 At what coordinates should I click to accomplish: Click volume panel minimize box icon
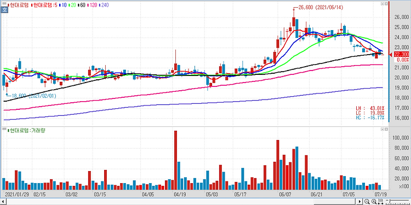click(382, 130)
